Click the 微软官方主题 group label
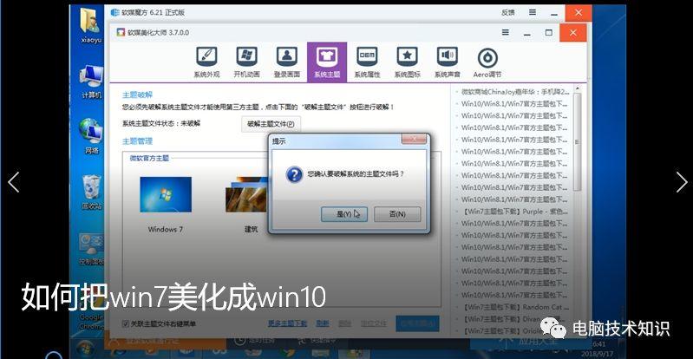 (x=149, y=158)
